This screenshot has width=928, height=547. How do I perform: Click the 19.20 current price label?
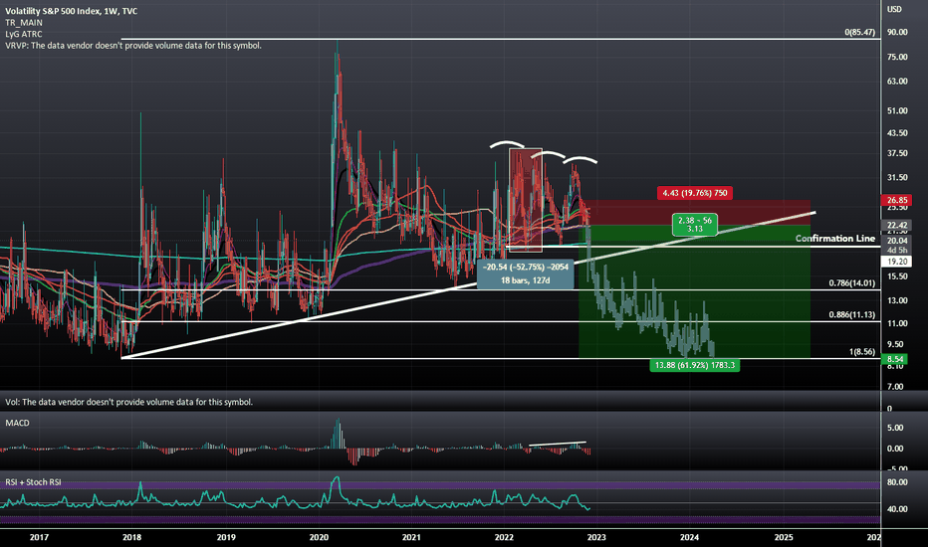click(896, 262)
